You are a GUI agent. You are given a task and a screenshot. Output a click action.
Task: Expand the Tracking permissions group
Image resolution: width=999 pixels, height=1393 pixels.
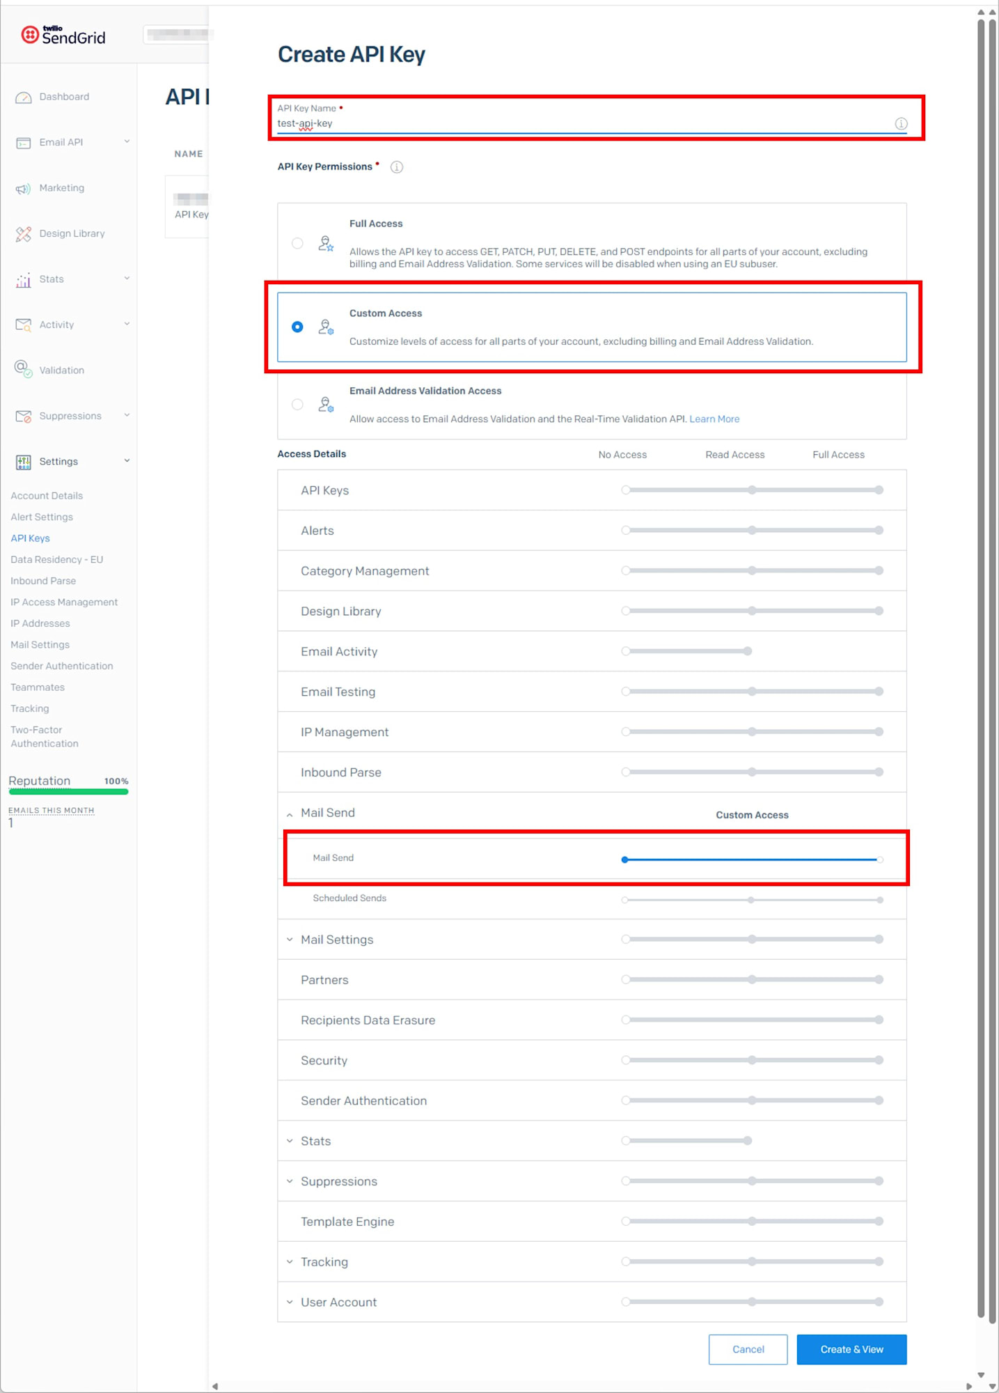[290, 1262]
